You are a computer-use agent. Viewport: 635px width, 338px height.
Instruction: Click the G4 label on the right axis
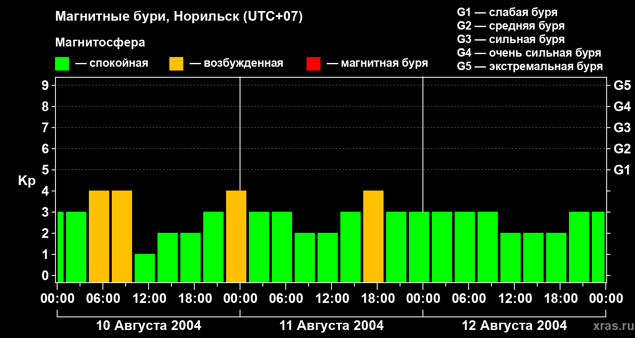click(622, 106)
